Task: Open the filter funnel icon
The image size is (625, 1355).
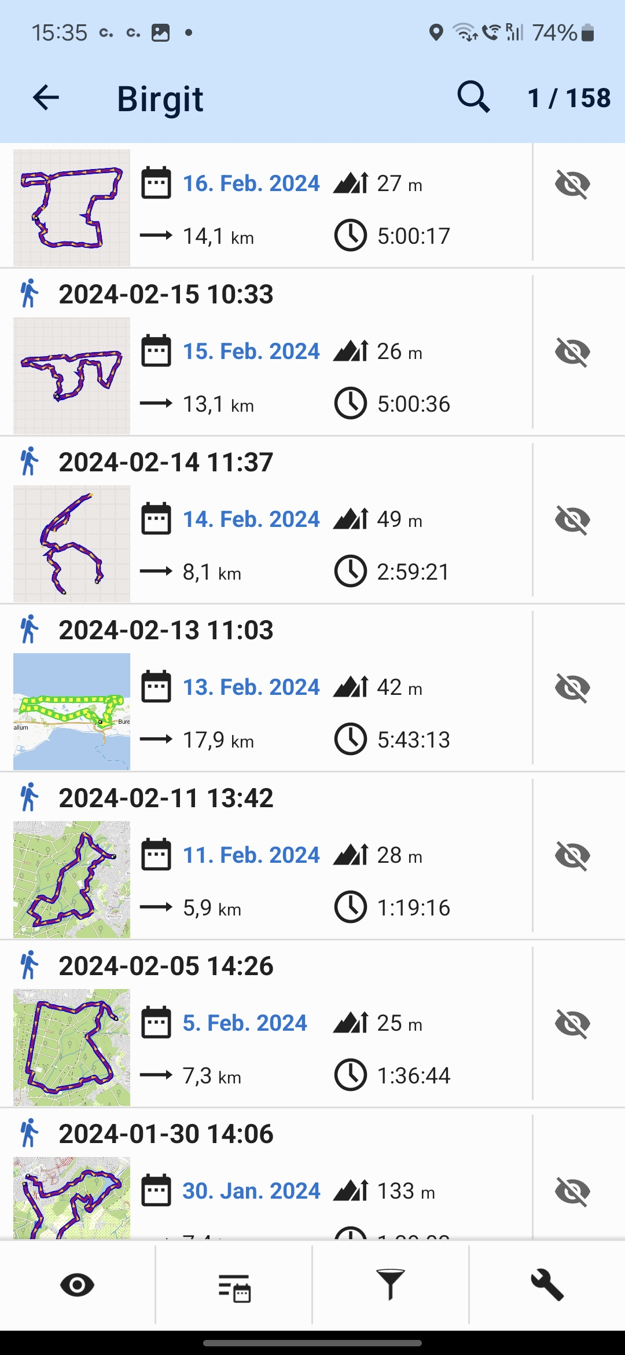Action: [x=391, y=1285]
